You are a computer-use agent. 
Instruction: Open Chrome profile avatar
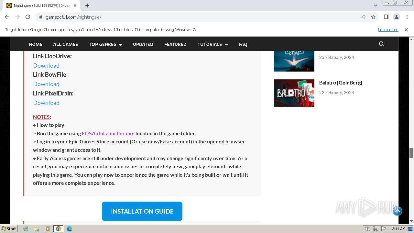tap(396, 17)
